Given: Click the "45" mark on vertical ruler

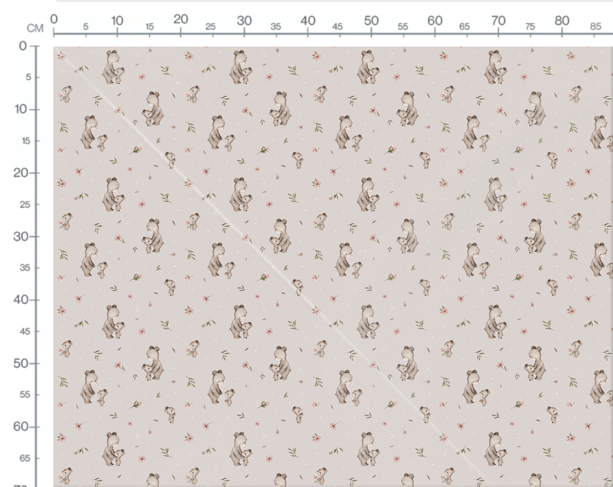Looking at the screenshot, I should pos(25,332).
